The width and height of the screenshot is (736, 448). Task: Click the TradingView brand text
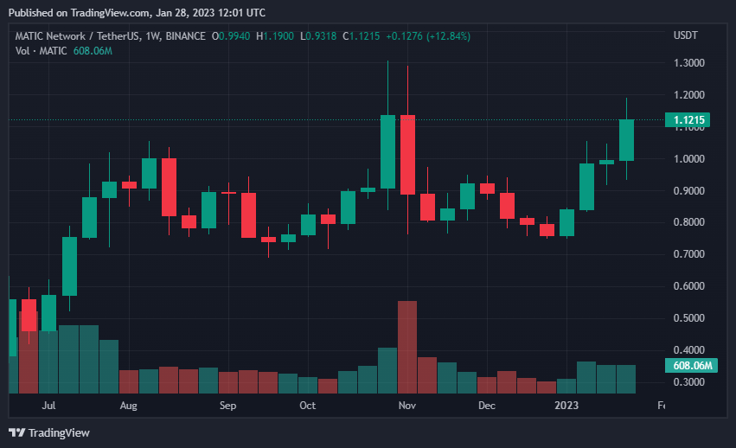[x=59, y=433]
